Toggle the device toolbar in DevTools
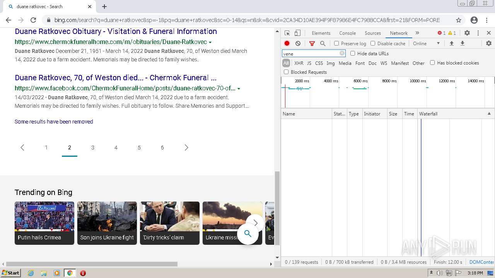 [x=297, y=33]
